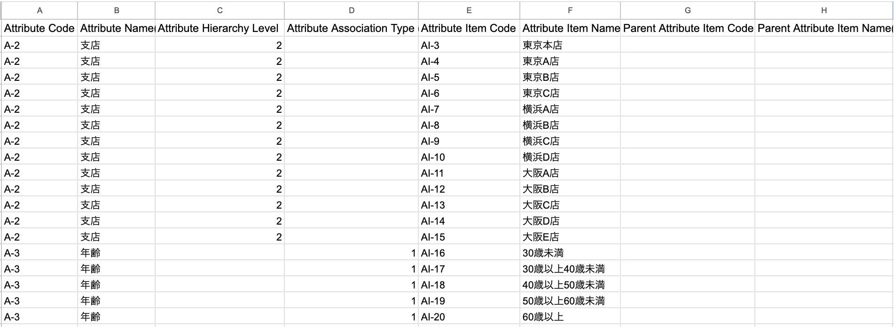Select the 横浜D店 cell
This screenshot has height=327, width=894.
pyautogui.click(x=541, y=157)
